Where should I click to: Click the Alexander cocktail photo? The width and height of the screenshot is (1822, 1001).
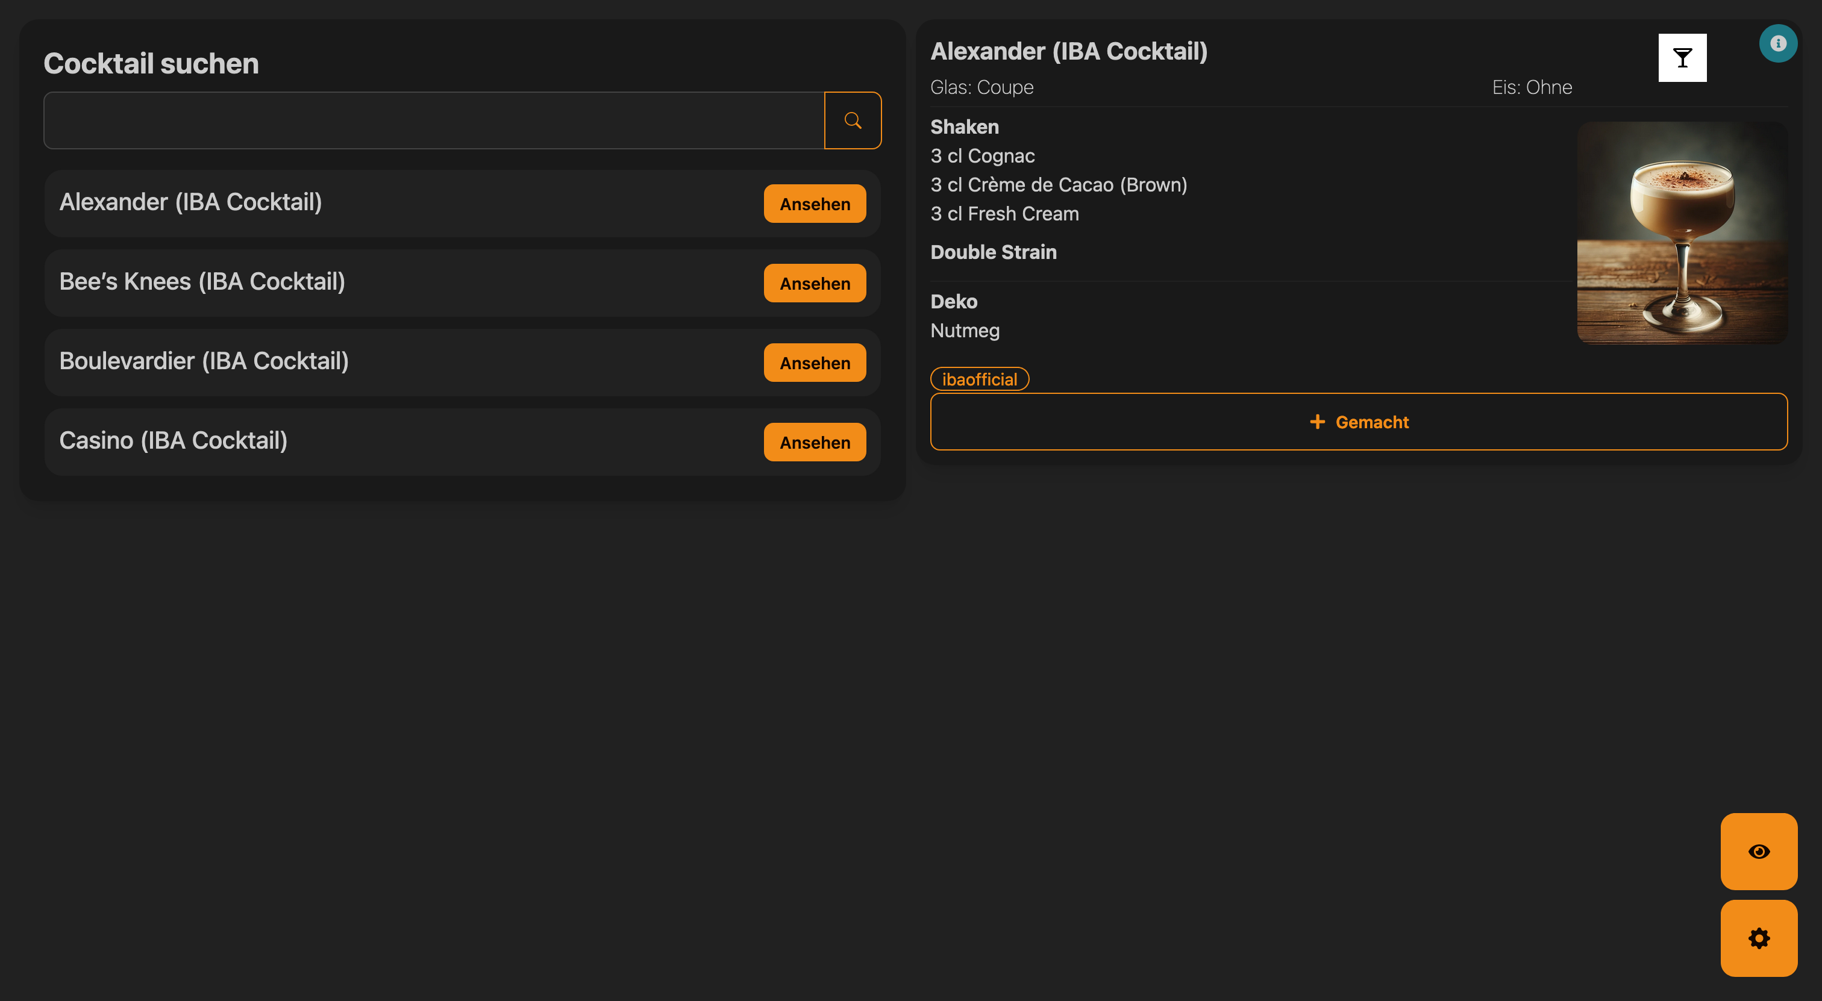click(x=1681, y=233)
